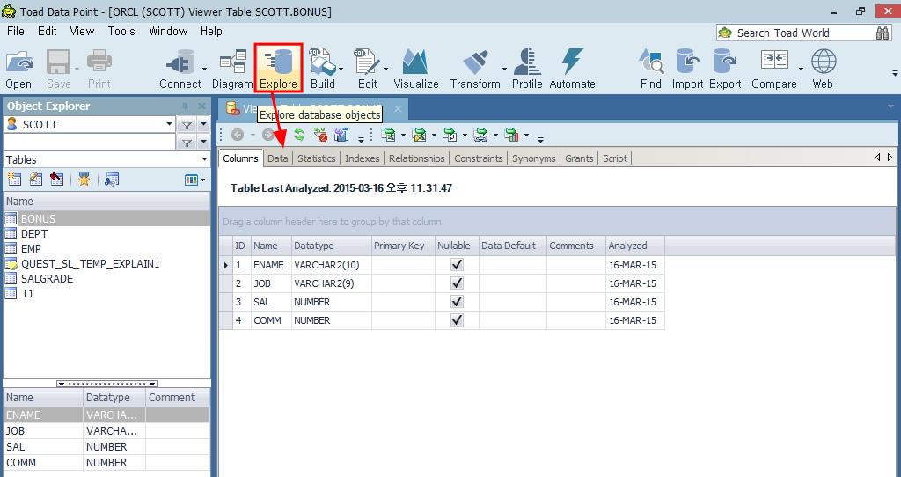Screen dimensions: 901x477
Task: Open the Import wizard icon
Action: (687, 69)
